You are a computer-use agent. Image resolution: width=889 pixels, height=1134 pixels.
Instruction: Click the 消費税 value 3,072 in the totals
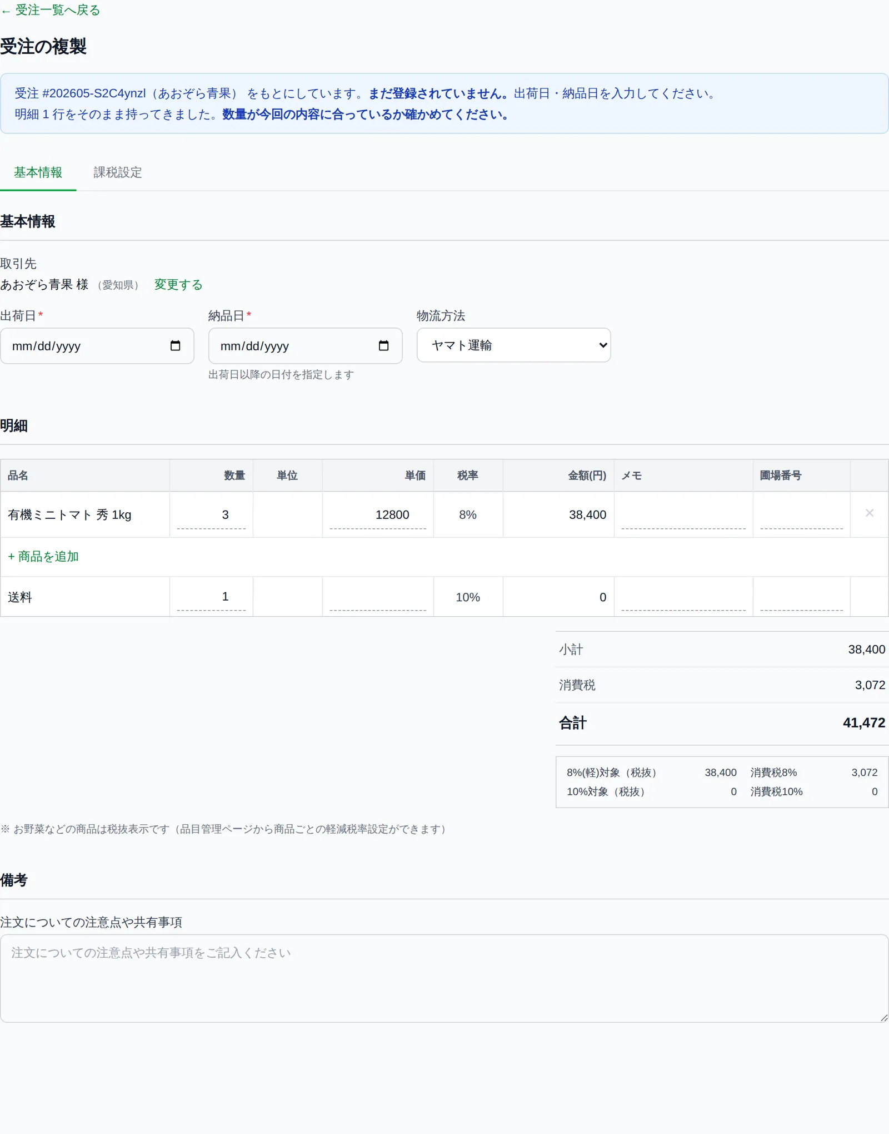click(870, 685)
